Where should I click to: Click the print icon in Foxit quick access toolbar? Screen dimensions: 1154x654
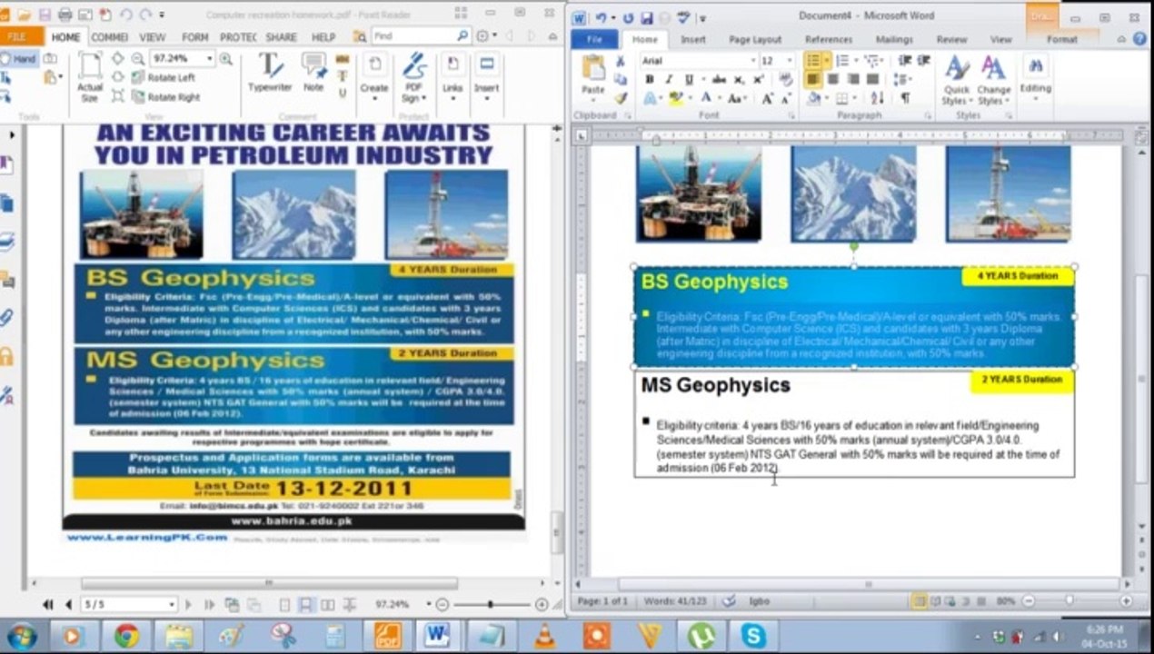click(65, 15)
